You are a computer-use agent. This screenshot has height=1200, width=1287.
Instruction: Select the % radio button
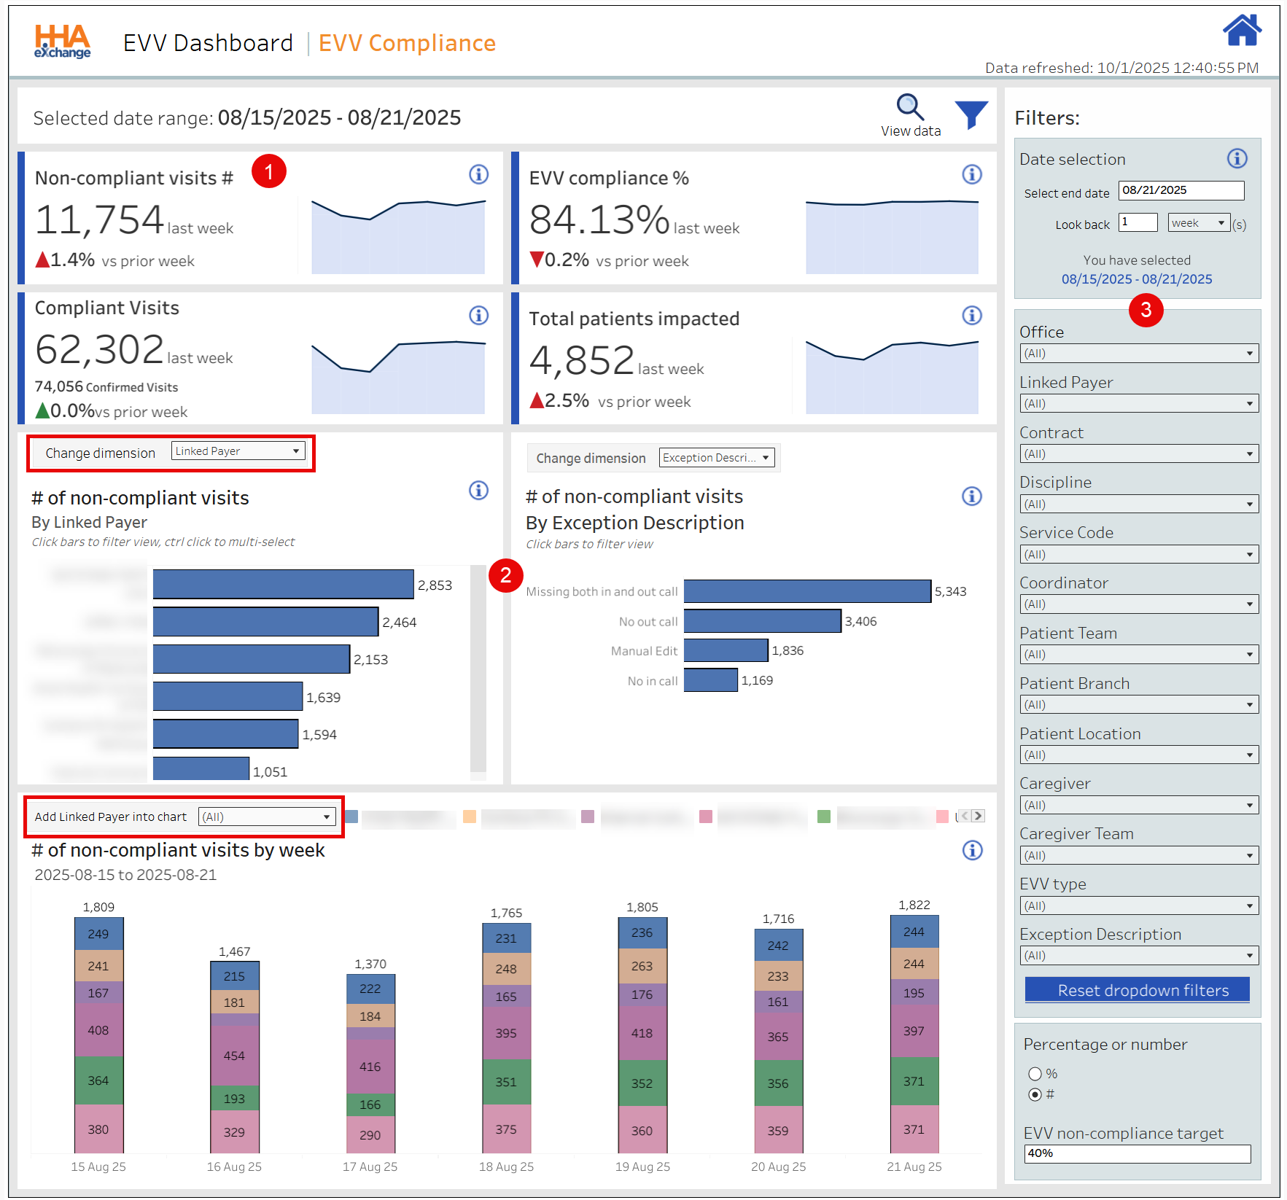(x=1035, y=1073)
